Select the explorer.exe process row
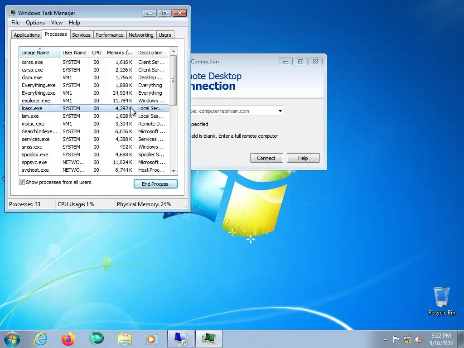This screenshot has height=348, width=464. [94, 101]
